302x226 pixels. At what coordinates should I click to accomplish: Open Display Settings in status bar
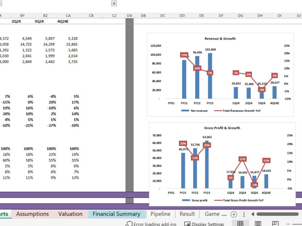(204, 224)
